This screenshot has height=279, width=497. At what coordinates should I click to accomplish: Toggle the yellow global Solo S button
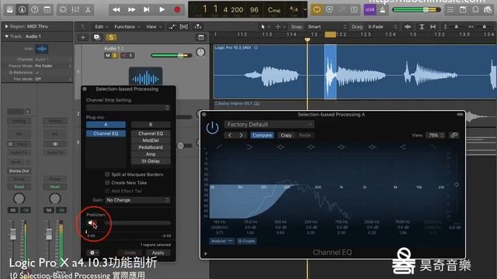click(x=111, y=38)
